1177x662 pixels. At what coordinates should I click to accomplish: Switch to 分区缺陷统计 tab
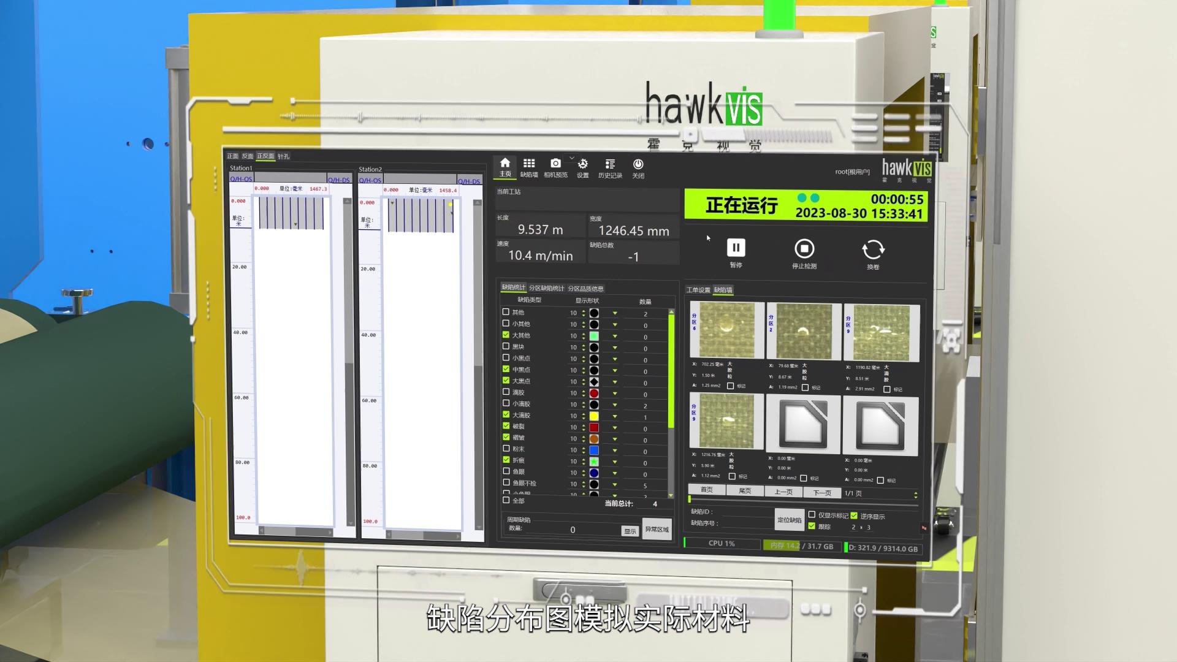546,288
